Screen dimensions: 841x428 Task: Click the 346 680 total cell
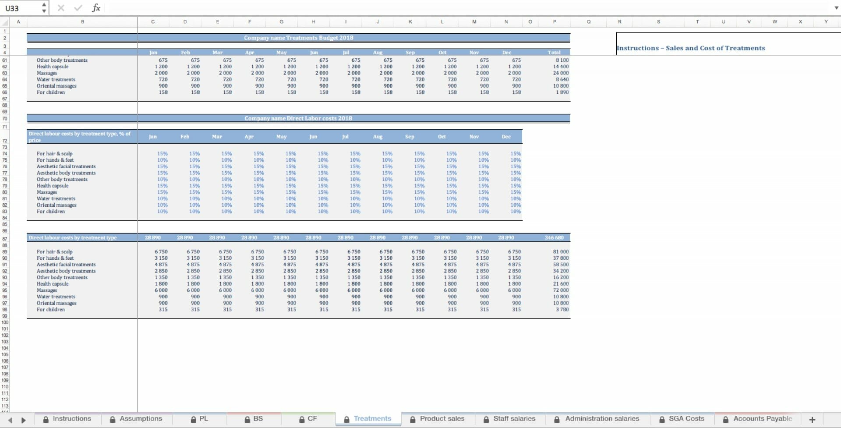[x=554, y=238]
